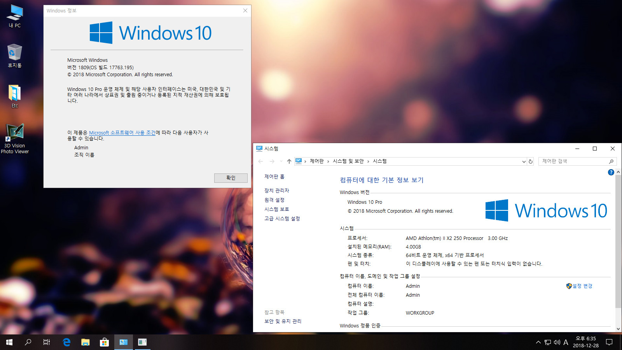Select the WORKGROUP text value

pos(420,313)
